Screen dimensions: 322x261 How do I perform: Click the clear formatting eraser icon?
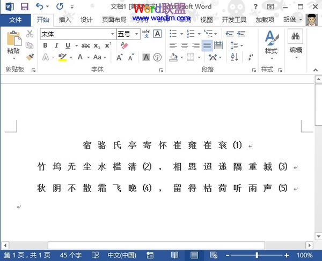pyautogui.click(x=125, y=45)
